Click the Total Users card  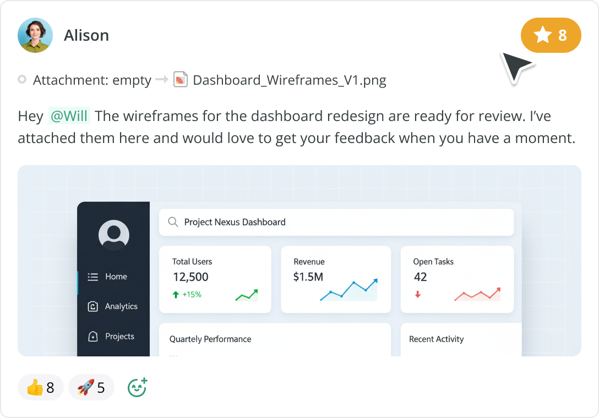pyautogui.click(x=215, y=279)
